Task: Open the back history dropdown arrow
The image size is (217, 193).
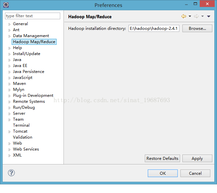Action: [190, 16]
